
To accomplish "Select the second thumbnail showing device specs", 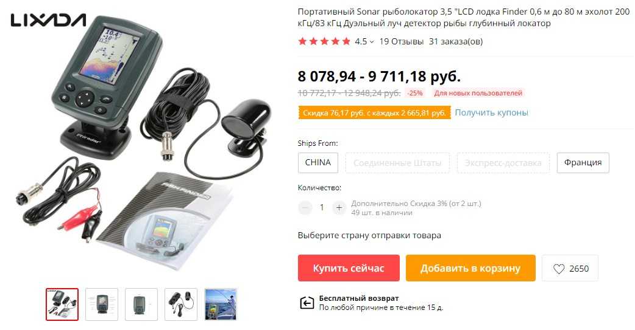I will click(102, 304).
